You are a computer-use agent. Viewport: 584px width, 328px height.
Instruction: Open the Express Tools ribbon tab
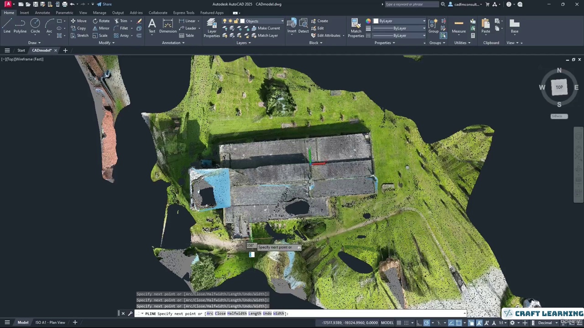pyautogui.click(x=183, y=13)
